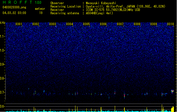Click the 0305 time marker
This screenshot has height=112, width=177.
click(x=86, y=24)
